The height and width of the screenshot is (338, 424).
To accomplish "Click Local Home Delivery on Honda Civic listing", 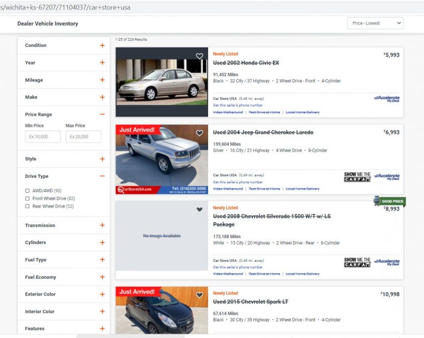I will [x=303, y=112].
